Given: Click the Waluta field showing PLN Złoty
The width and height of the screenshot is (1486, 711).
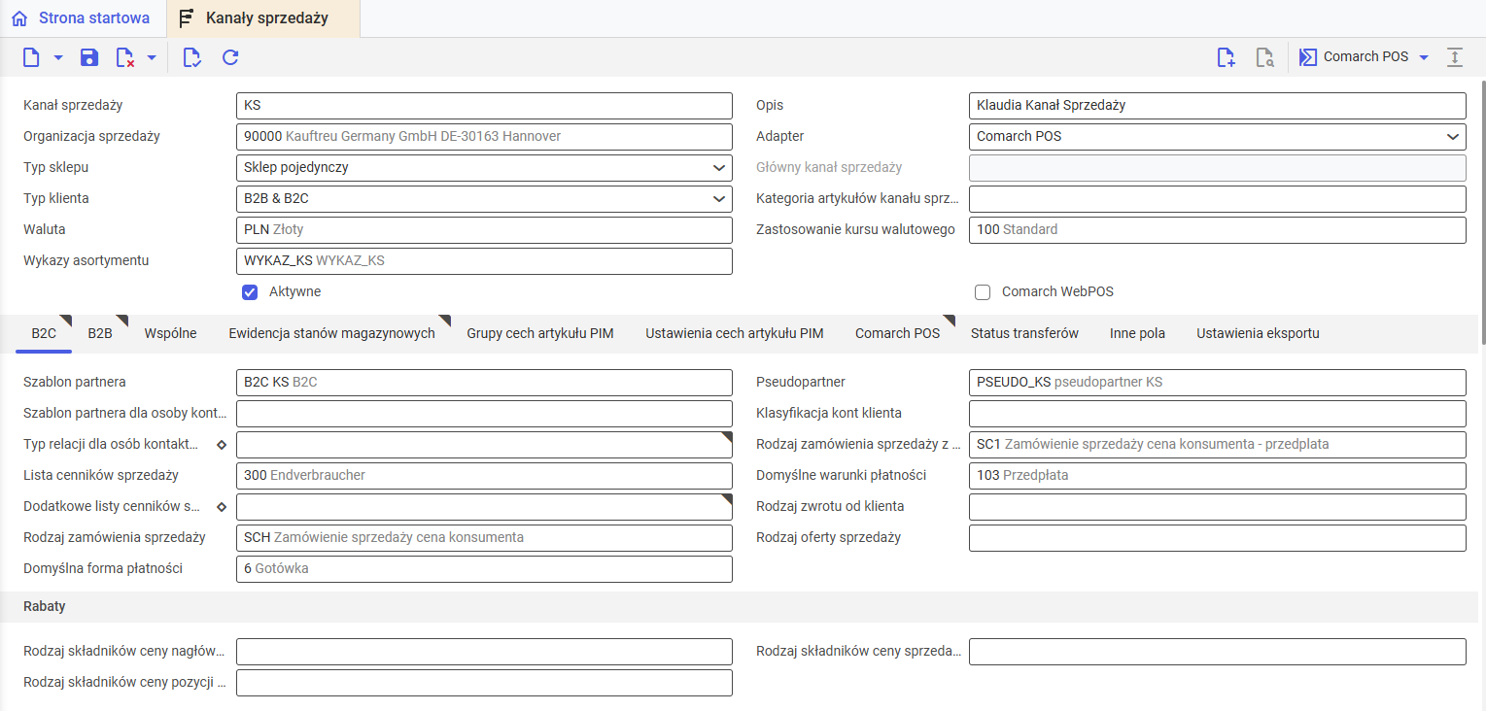Looking at the screenshot, I should [x=484, y=229].
